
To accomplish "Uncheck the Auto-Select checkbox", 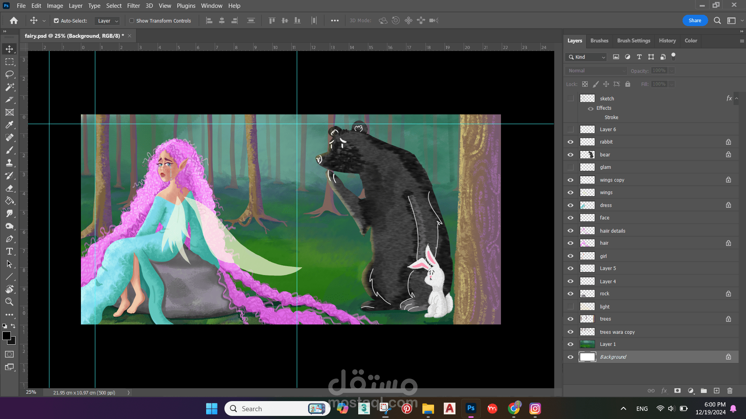I will pos(56,21).
